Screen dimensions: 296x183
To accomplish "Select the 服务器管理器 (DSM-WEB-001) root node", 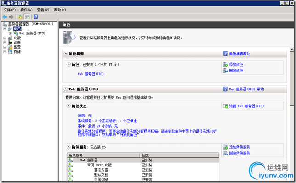I will click(x=31, y=24).
